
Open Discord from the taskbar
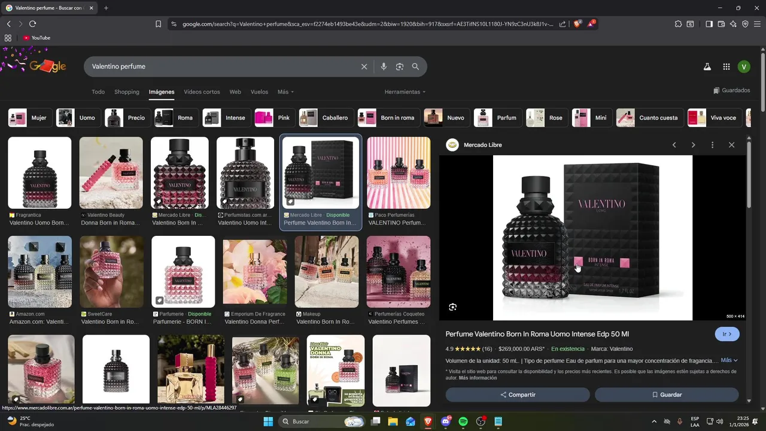(445, 421)
